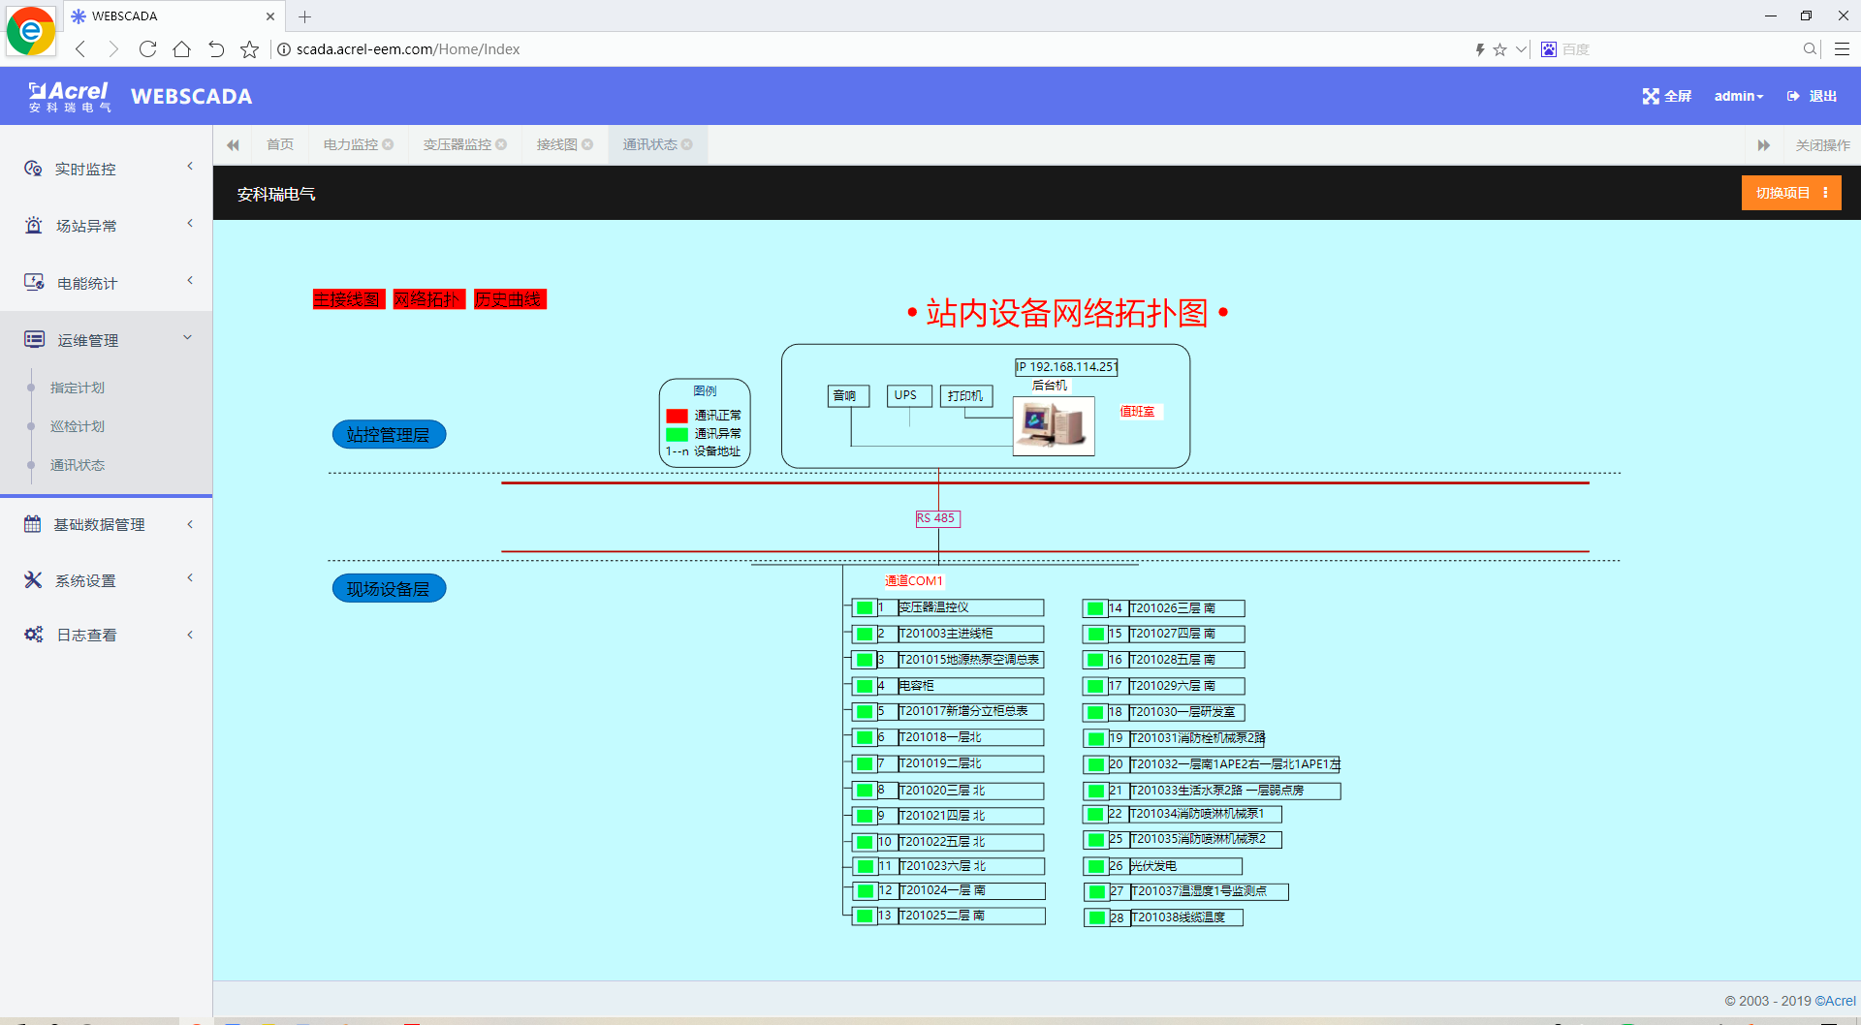Switch to the 变压器监控 tab
Image resolution: width=1861 pixels, height=1025 pixels.
coord(457,143)
